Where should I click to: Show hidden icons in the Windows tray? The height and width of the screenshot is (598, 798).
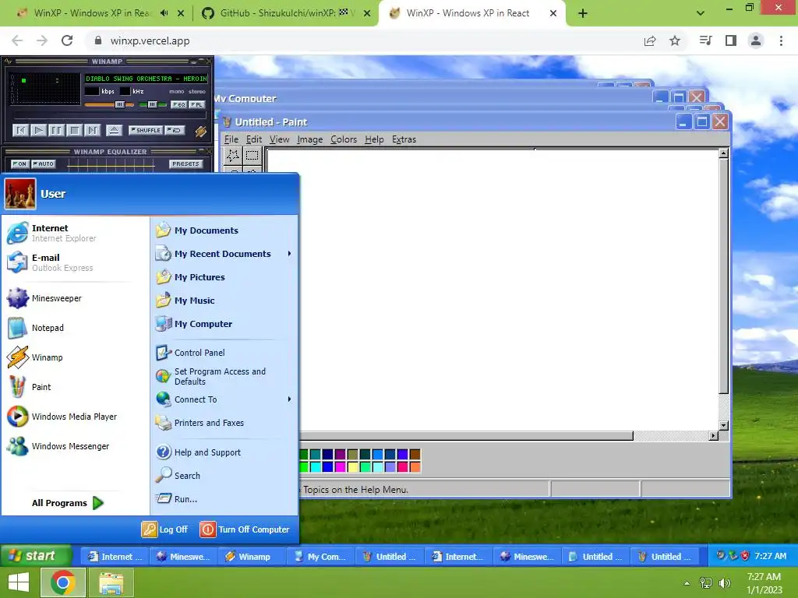click(x=687, y=583)
